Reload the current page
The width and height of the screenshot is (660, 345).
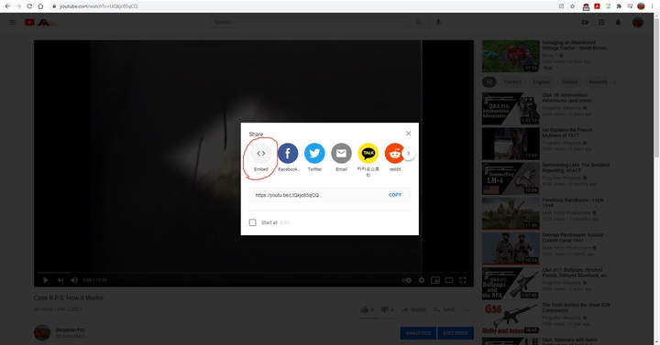(29, 6)
